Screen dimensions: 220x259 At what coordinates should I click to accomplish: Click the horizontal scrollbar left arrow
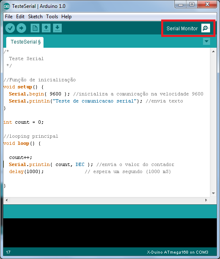[x=7, y=200]
